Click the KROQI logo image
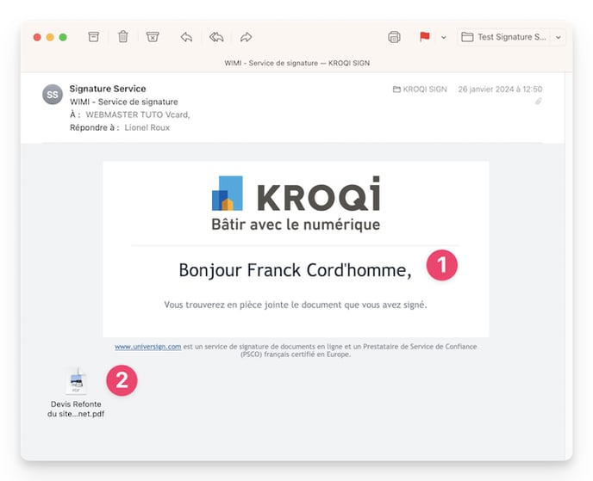The height and width of the screenshot is (481, 593). tap(296, 203)
